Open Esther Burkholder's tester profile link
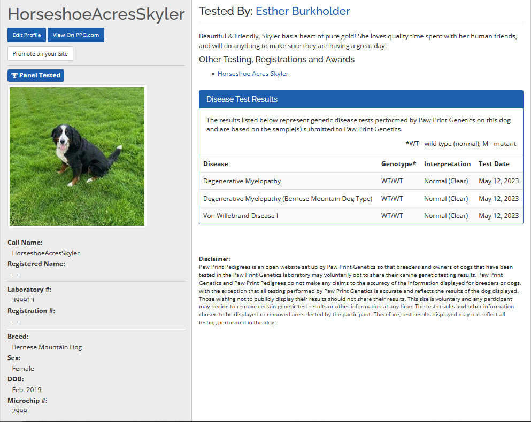 tap(303, 11)
